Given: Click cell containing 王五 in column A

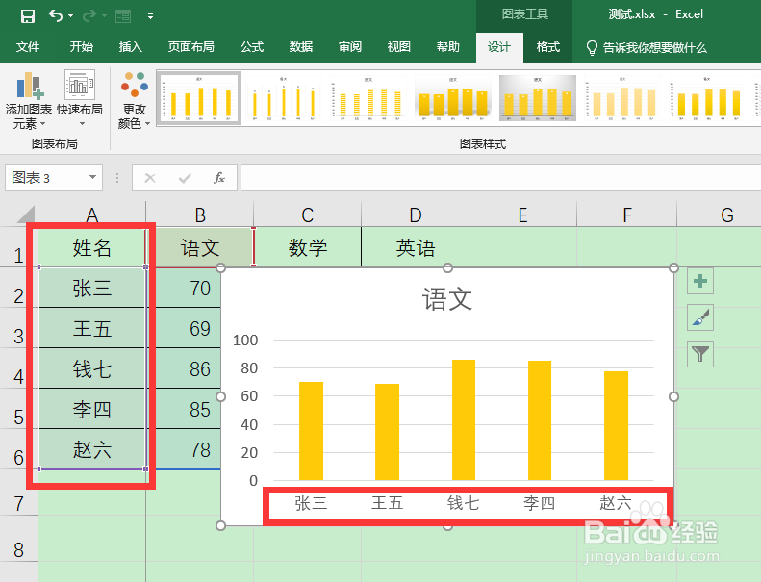Looking at the screenshot, I should [x=91, y=329].
